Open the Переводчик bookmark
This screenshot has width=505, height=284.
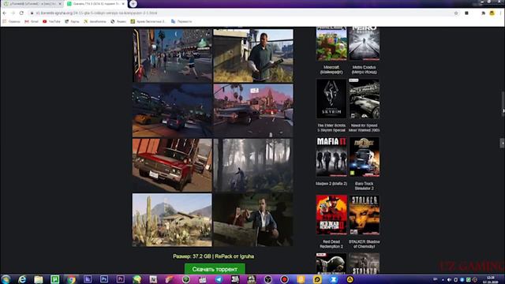tap(181, 21)
